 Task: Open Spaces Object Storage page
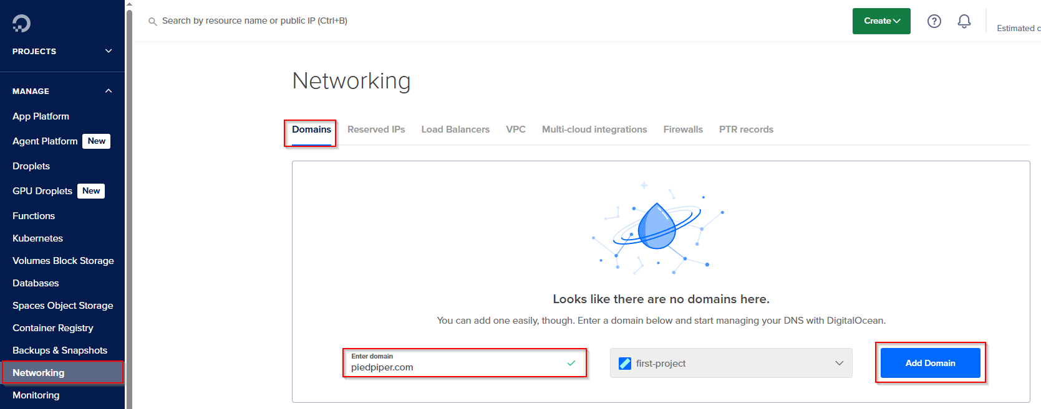point(62,306)
